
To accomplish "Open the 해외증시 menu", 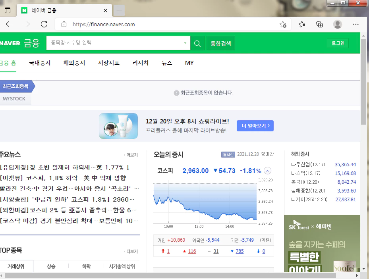I will click(74, 63).
